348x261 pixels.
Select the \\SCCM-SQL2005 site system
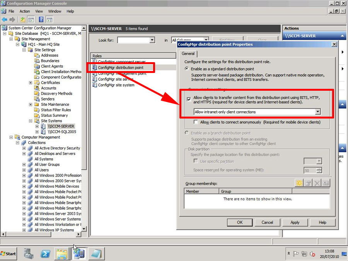[x=62, y=132]
